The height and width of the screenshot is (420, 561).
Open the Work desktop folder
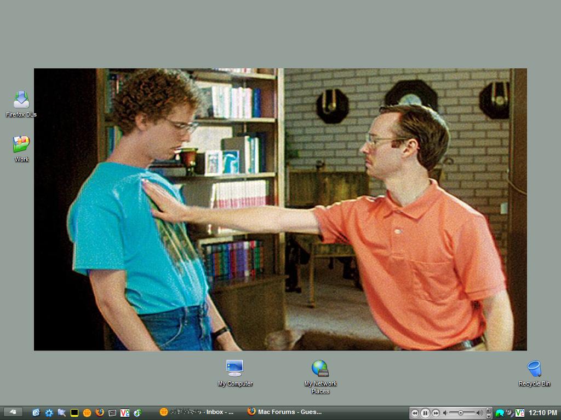[x=21, y=149]
